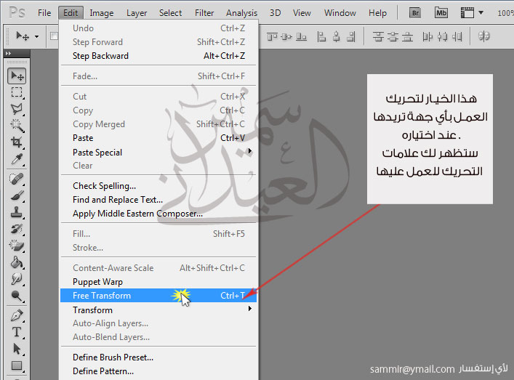Choose Paste from the Edit menu
Screen dimensions: 514x380
(x=158, y=138)
